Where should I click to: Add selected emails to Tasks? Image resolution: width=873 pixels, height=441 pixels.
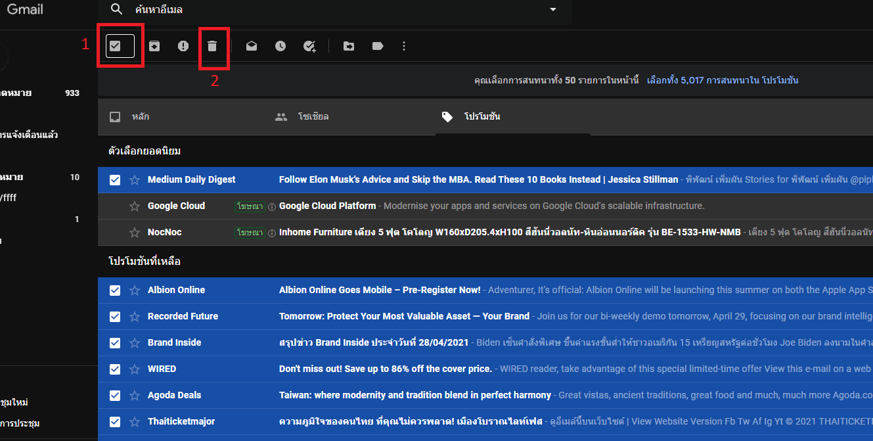[309, 46]
